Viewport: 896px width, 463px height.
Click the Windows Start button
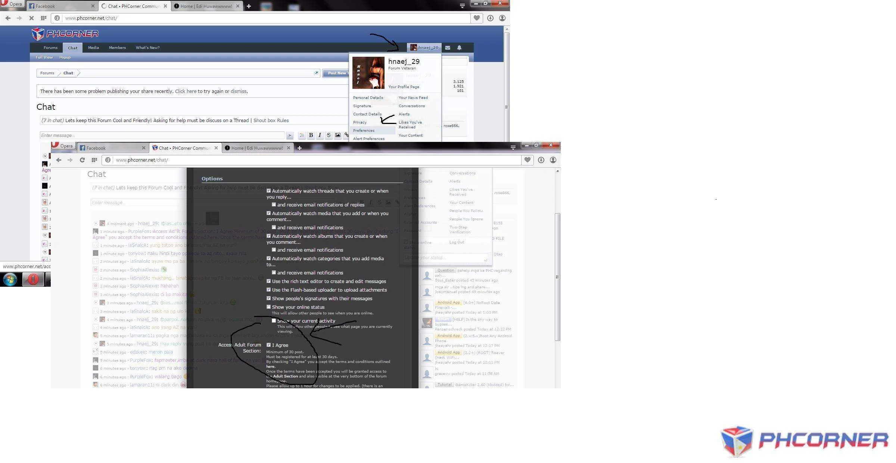10,279
